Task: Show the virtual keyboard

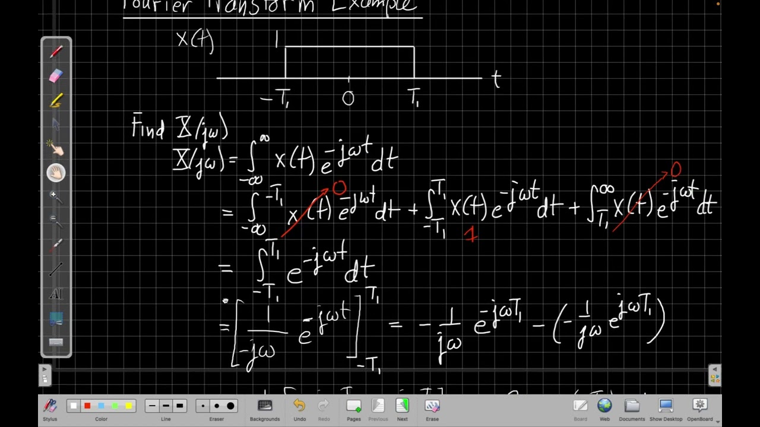Action: tap(56, 342)
